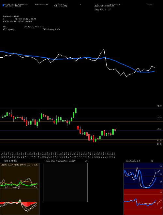Click the 107.03 price level label
This screenshot has height=215, width=163.
tap(159, 129)
